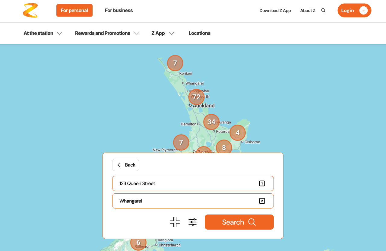The height and width of the screenshot is (251, 386).
Task: Open the Download Z App link
Action: [x=275, y=11]
